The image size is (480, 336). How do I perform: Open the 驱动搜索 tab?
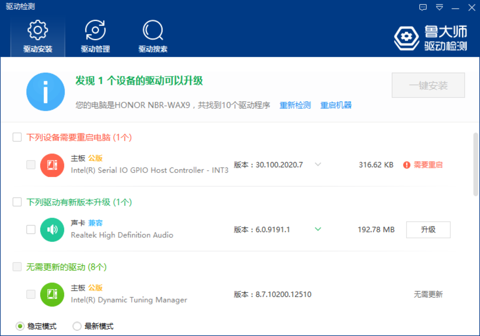(x=153, y=37)
